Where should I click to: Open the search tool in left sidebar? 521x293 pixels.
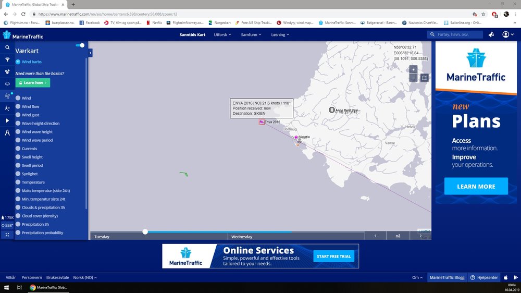tap(7, 47)
